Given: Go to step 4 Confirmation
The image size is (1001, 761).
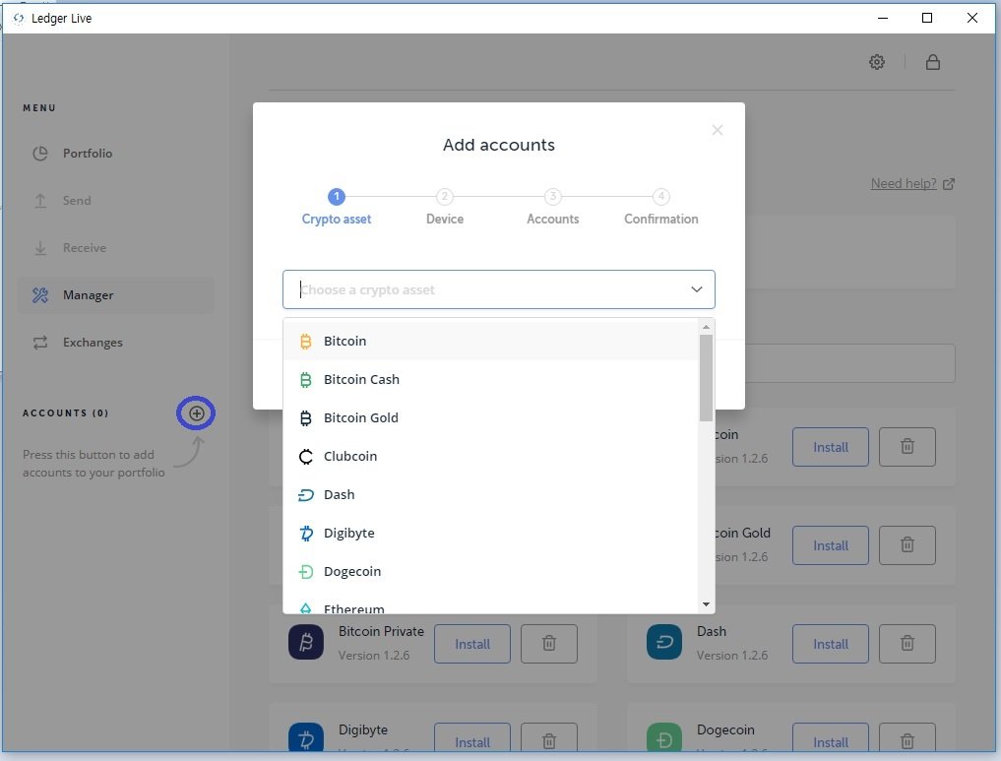Looking at the screenshot, I should (661, 207).
